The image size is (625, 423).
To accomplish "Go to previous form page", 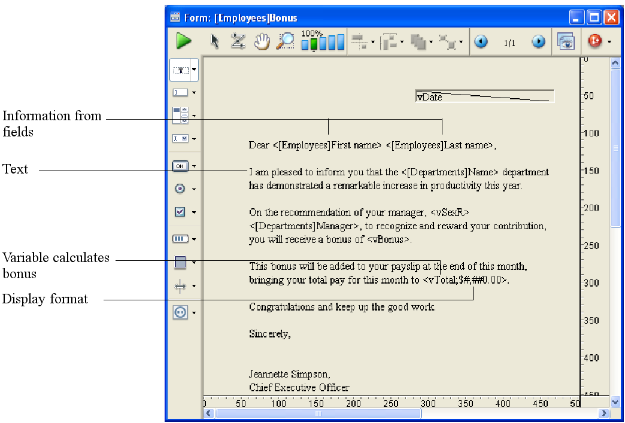I will tap(481, 41).
